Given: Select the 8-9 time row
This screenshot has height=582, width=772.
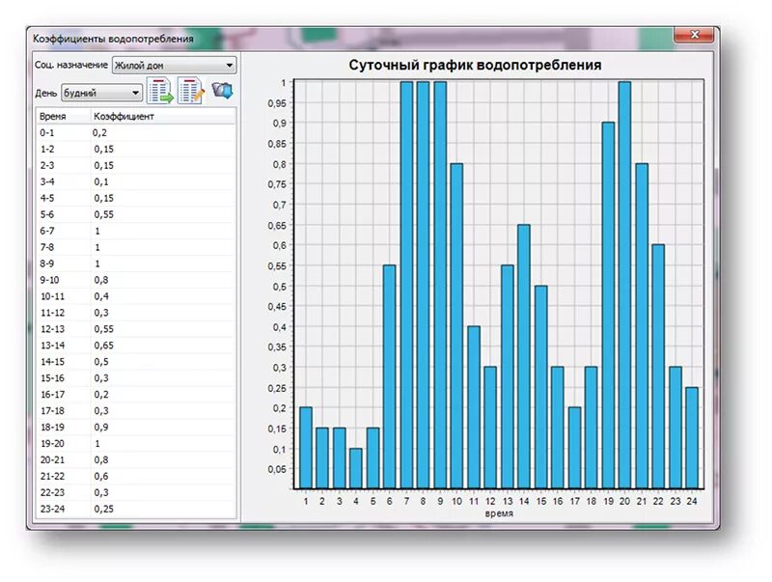Looking at the screenshot, I should click(136, 263).
